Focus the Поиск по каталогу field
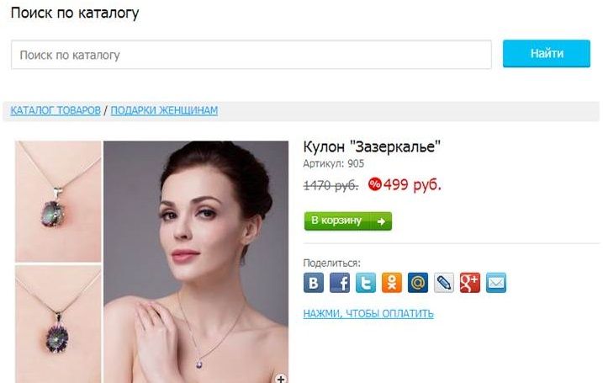Screen dimensions: 603x383 click(x=251, y=55)
